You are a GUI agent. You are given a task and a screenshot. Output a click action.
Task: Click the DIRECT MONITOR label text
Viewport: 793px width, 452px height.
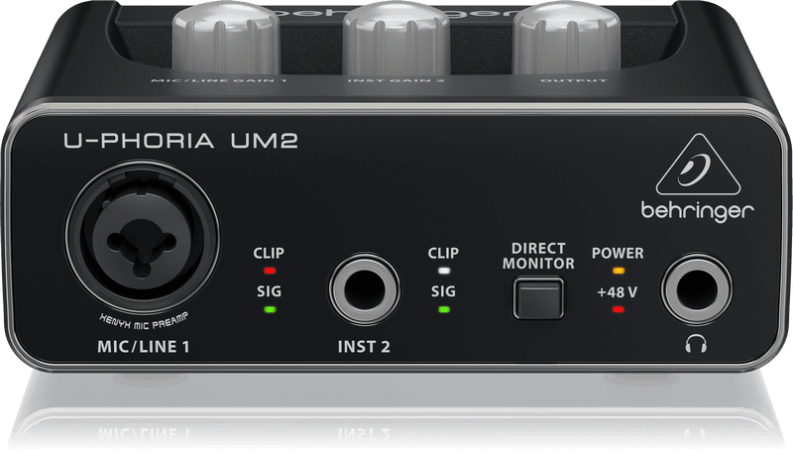click(538, 256)
